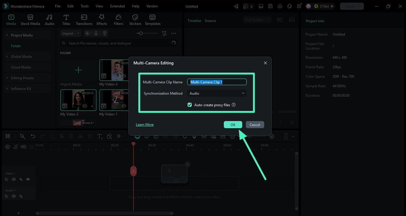Click the Import Media plus tile
The image size is (406, 216).
(78, 70)
